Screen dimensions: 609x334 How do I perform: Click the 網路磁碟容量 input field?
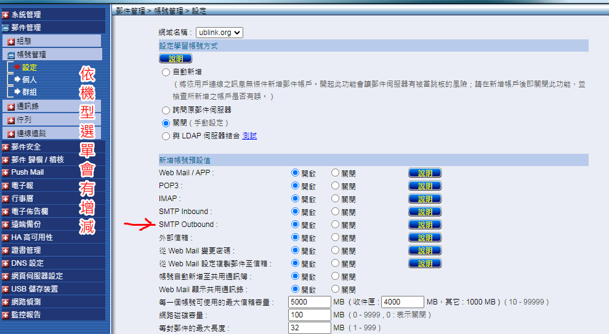point(309,315)
